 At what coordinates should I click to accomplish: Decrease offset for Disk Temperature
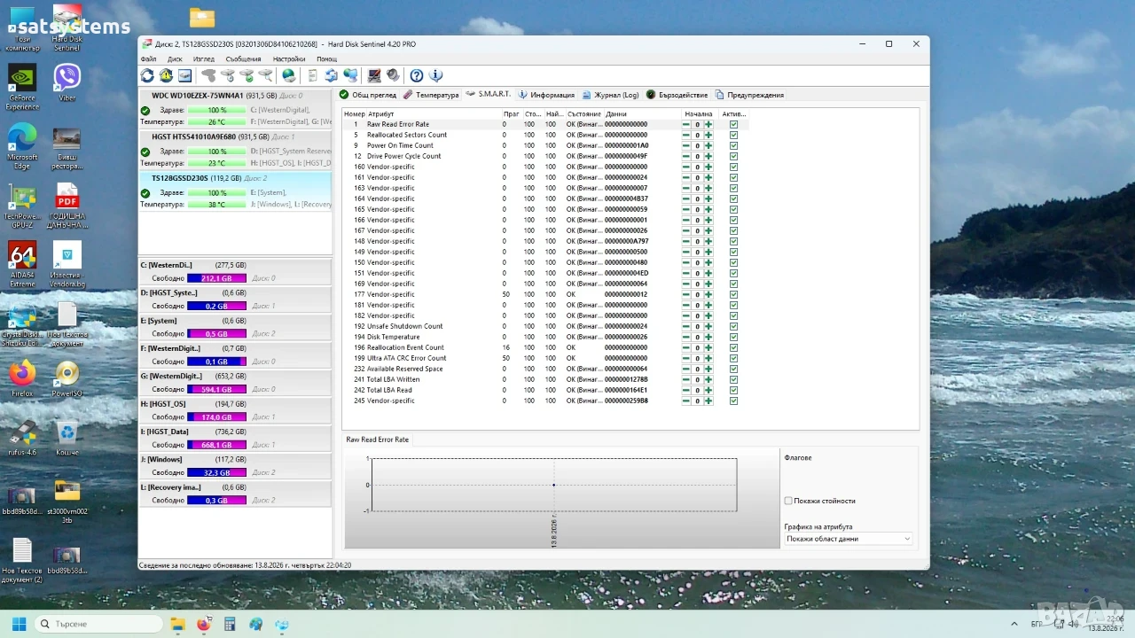pos(685,337)
